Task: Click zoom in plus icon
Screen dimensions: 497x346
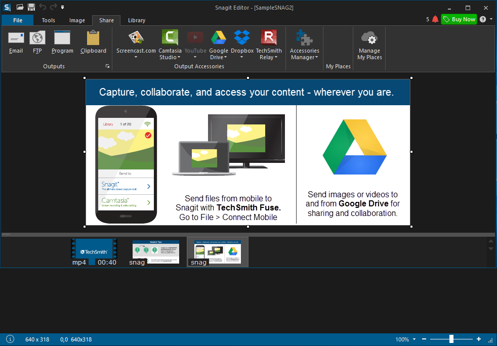Action: point(479,339)
